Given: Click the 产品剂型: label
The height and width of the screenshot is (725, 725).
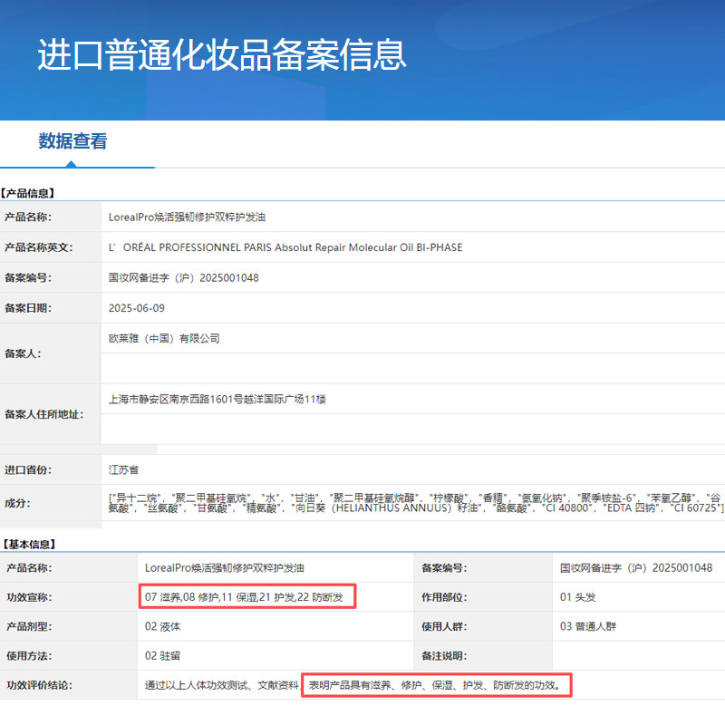Looking at the screenshot, I should point(29,626).
